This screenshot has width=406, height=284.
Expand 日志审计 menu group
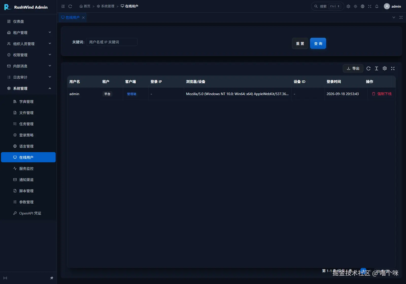click(x=28, y=77)
